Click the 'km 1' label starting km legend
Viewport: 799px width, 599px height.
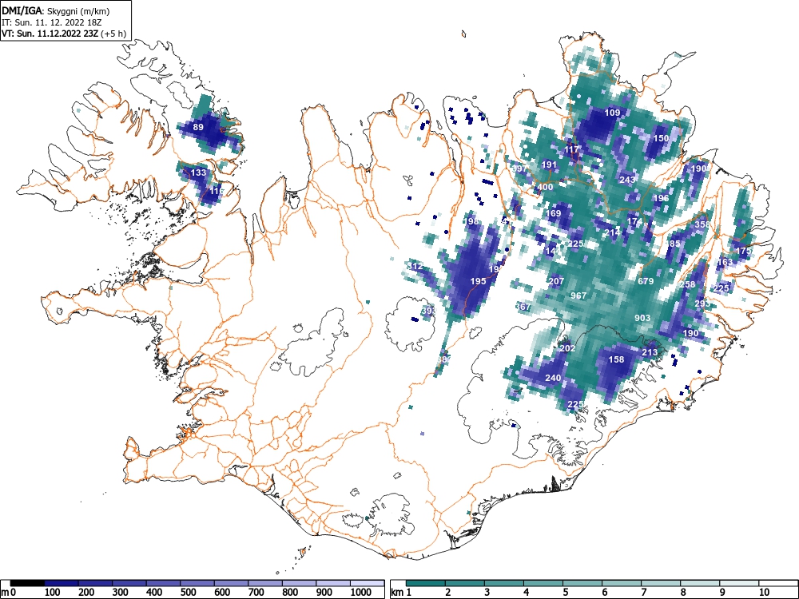[x=401, y=593]
